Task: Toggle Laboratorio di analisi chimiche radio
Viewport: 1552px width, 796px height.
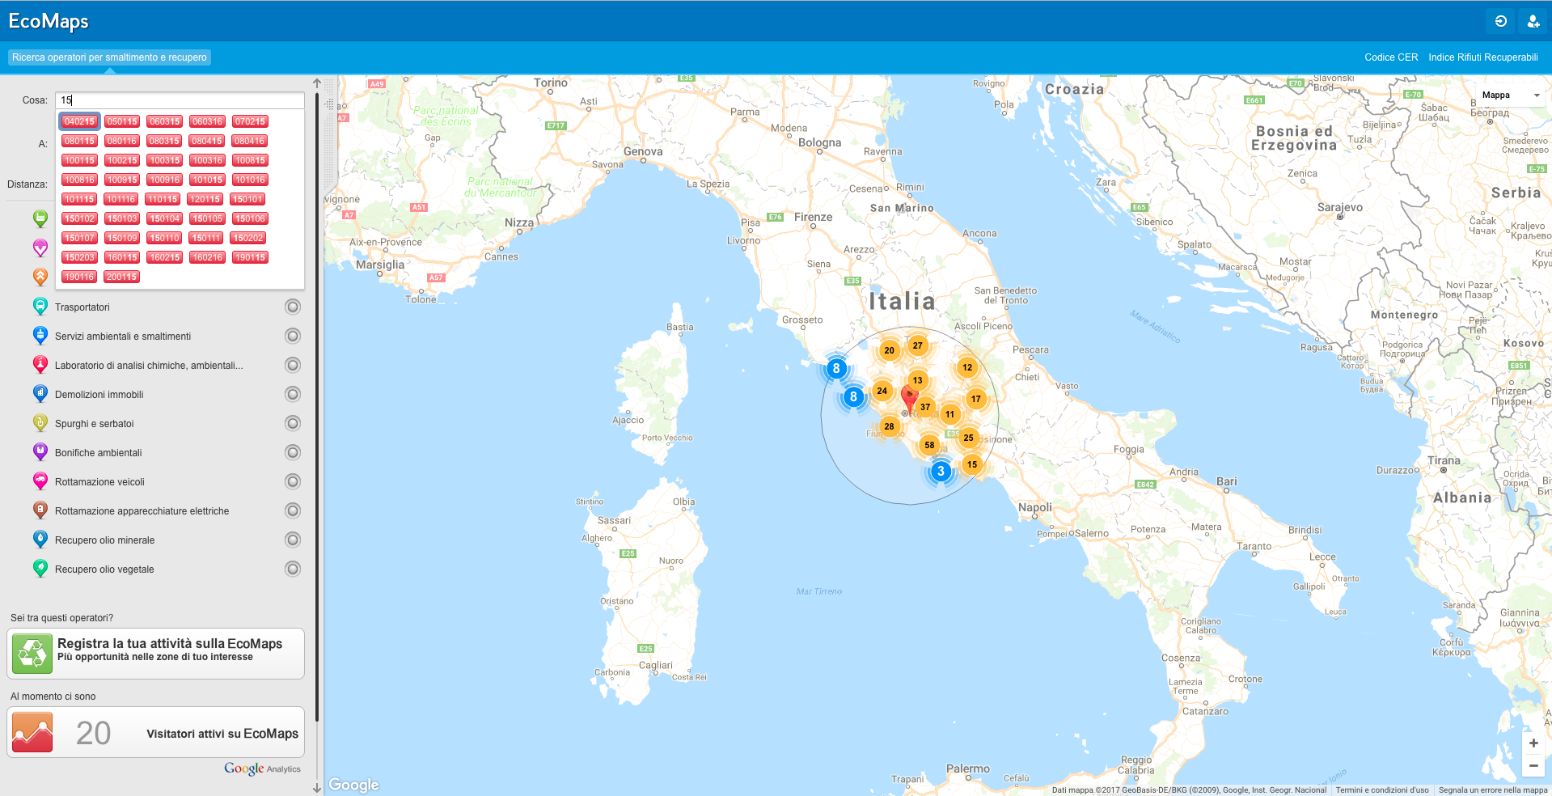Action: (x=293, y=365)
